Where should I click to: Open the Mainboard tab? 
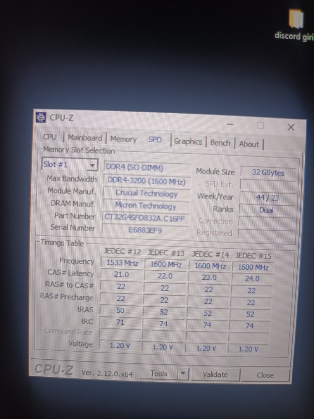tap(85, 138)
